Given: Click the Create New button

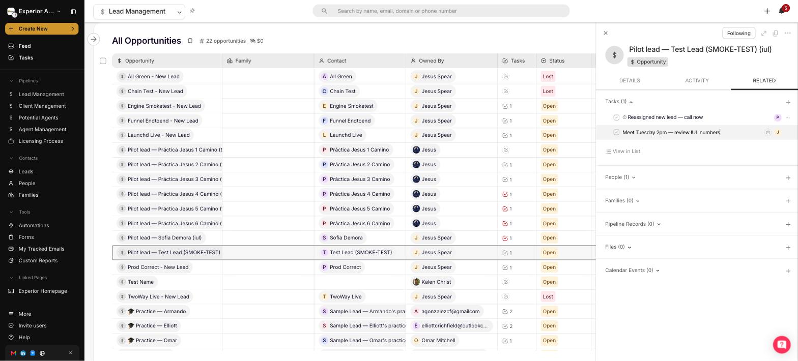Looking at the screenshot, I should (x=42, y=29).
